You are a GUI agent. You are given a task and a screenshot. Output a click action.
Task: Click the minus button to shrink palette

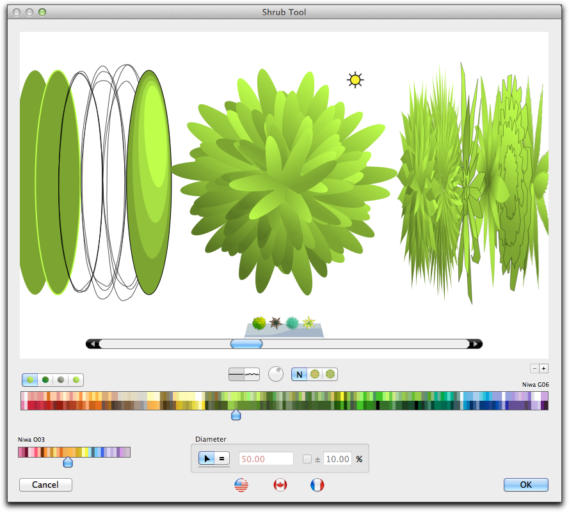point(534,369)
